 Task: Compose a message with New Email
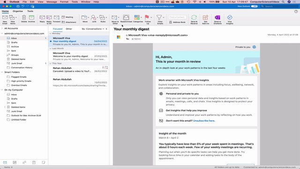pyautogui.click(x=5, y=19)
